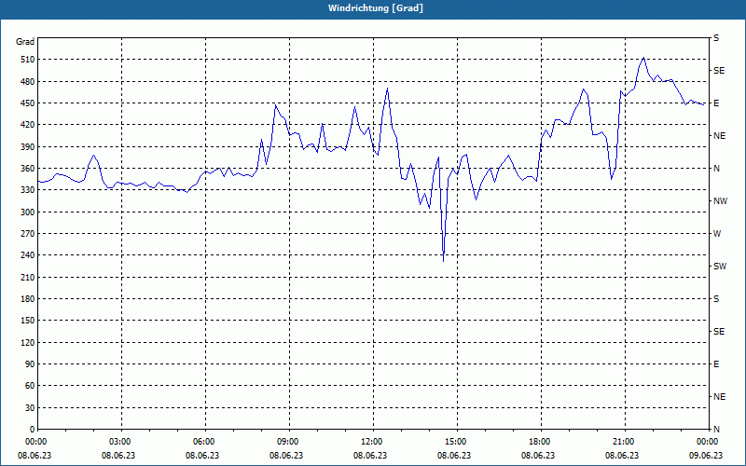This screenshot has width=746, height=466.
Task: Click the 06:00 time label
Action: (205, 442)
